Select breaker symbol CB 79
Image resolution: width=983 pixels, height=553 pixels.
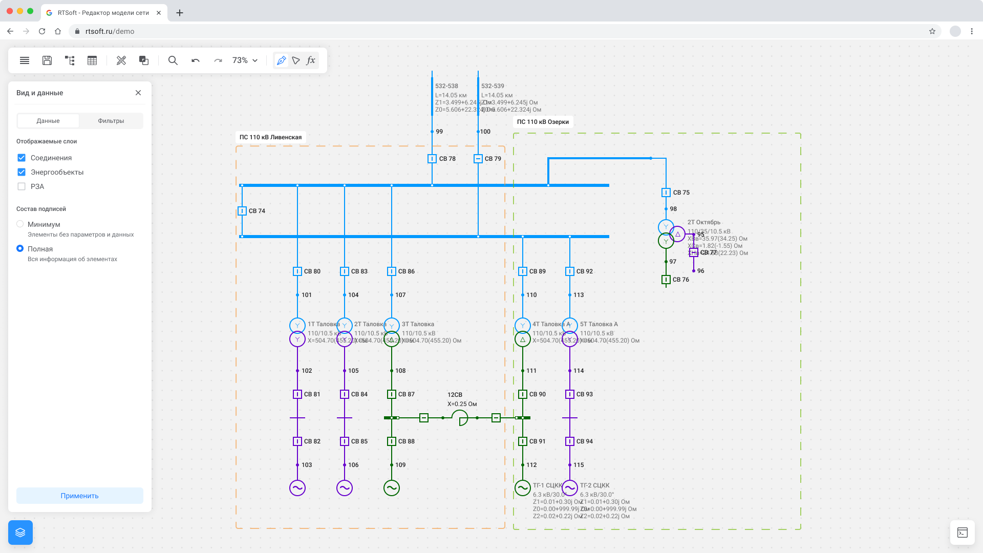click(x=478, y=159)
